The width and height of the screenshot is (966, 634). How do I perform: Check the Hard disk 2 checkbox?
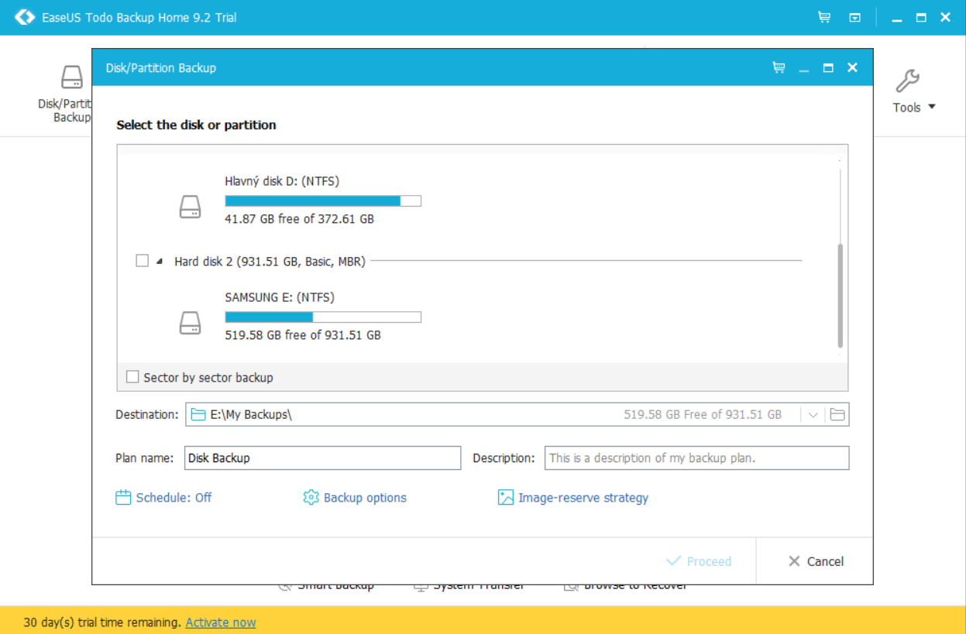(142, 261)
